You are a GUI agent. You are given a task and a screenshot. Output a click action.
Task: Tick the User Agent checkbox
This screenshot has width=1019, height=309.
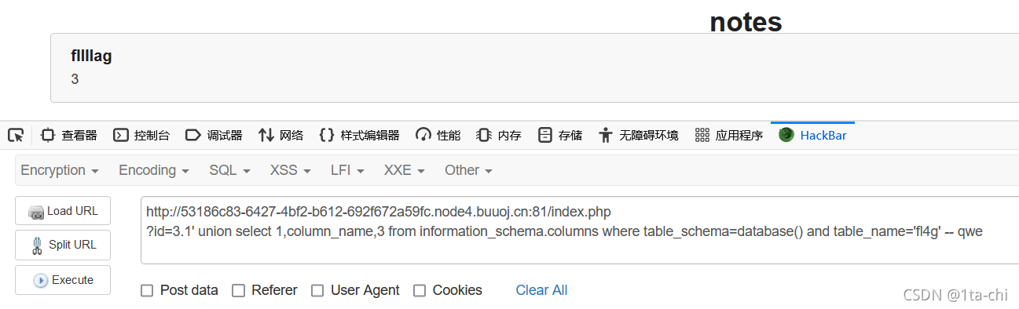tap(317, 291)
